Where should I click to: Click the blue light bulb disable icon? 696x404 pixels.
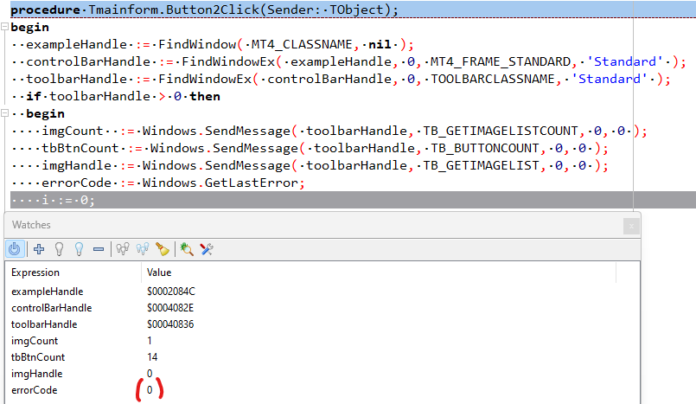pyautogui.click(x=79, y=249)
